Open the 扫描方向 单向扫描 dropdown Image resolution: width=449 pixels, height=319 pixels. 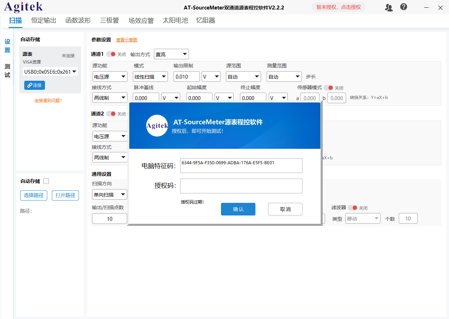[x=109, y=194]
